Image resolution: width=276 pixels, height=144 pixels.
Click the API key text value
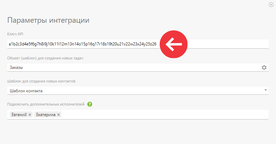(x=83, y=44)
